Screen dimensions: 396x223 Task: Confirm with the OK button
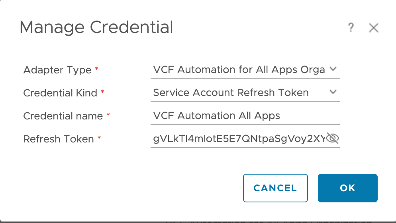(347, 188)
